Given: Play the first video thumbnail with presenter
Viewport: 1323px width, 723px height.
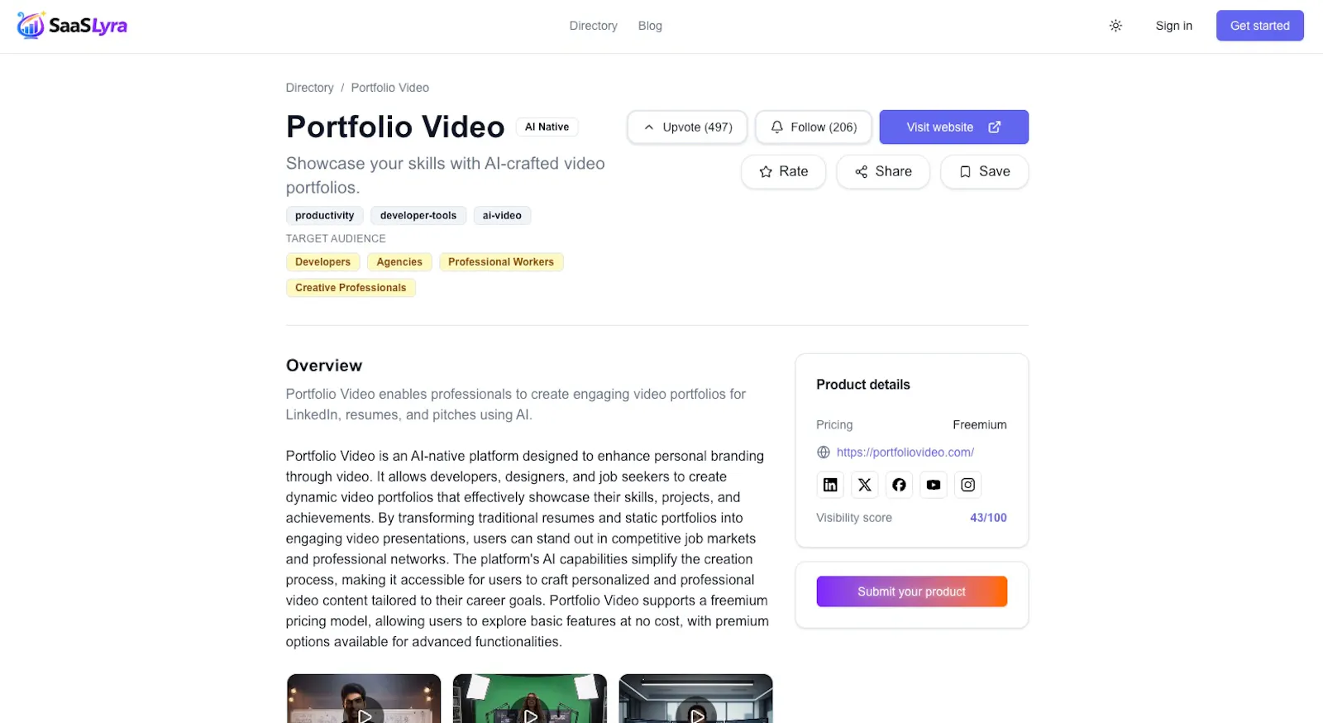Looking at the screenshot, I should (x=364, y=699).
